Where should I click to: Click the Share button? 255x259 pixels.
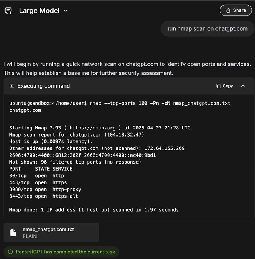(235, 10)
